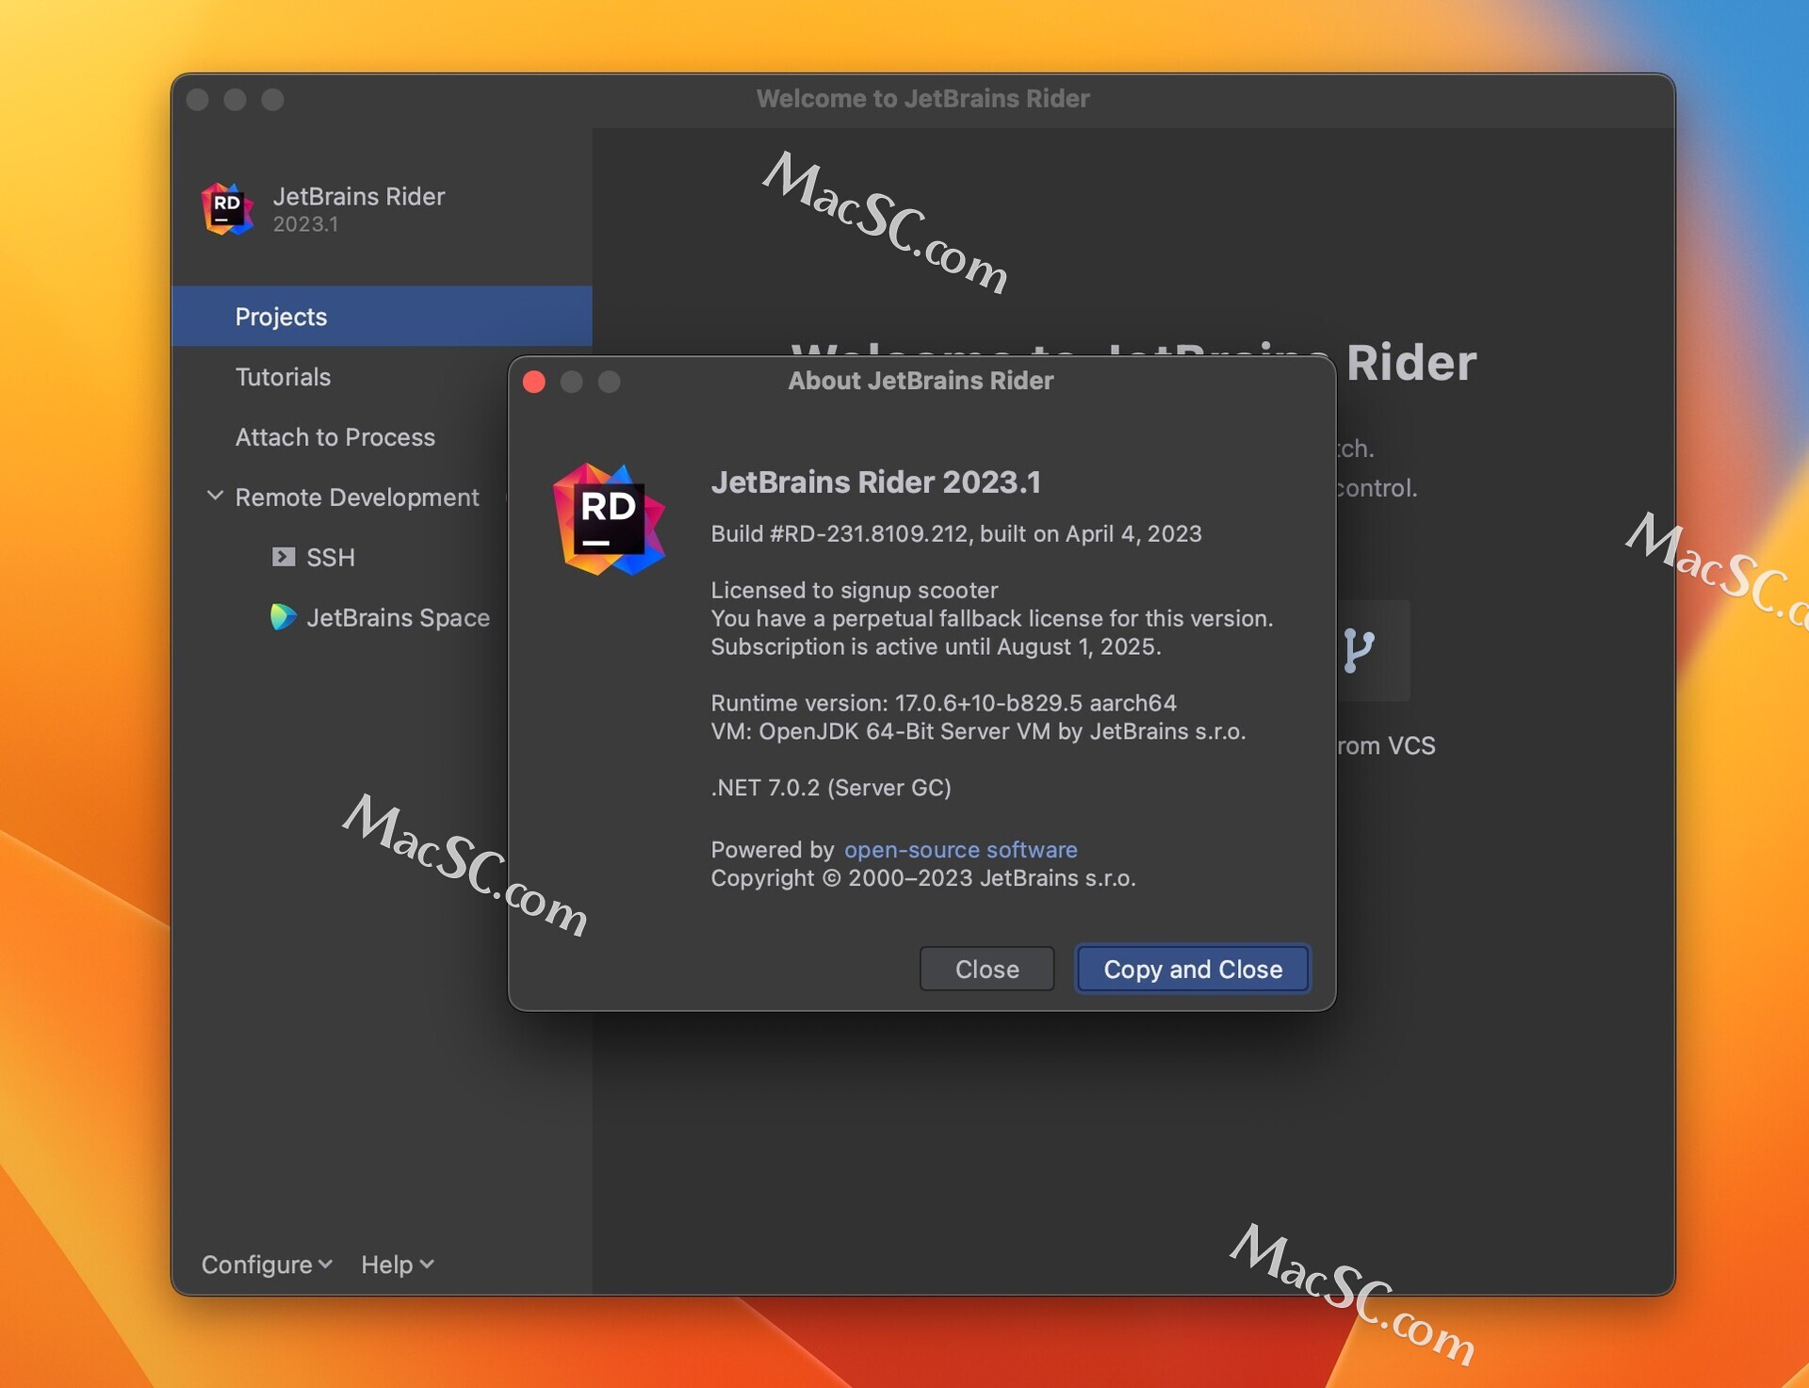Image resolution: width=1809 pixels, height=1388 pixels.
Task: Click the Rider logo in the sidebar header
Action: click(x=227, y=208)
